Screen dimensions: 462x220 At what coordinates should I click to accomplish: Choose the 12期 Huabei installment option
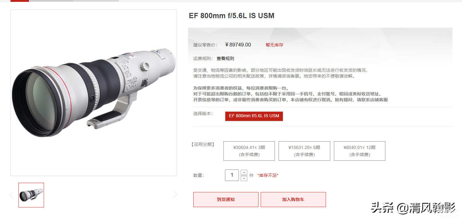pyautogui.click(x=360, y=151)
